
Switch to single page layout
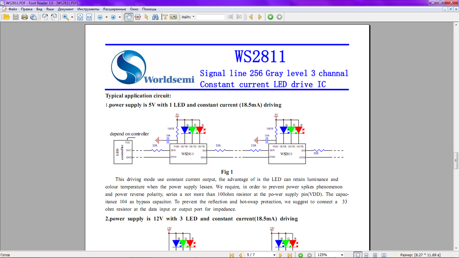[x=358, y=255]
